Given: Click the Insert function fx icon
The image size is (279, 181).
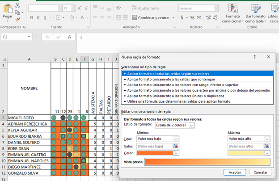Looking at the screenshot, I should (69, 37).
